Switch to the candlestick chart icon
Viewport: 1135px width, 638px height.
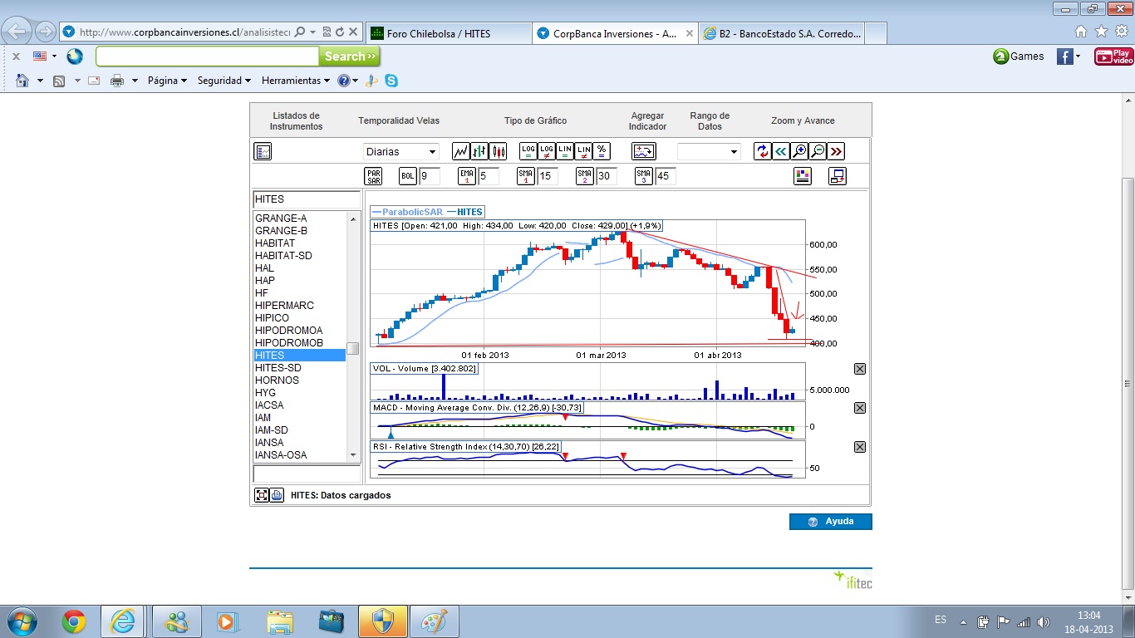[x=499, y=151]
